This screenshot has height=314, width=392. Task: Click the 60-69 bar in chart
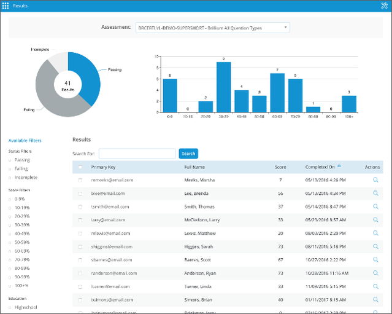coord(277,93)
